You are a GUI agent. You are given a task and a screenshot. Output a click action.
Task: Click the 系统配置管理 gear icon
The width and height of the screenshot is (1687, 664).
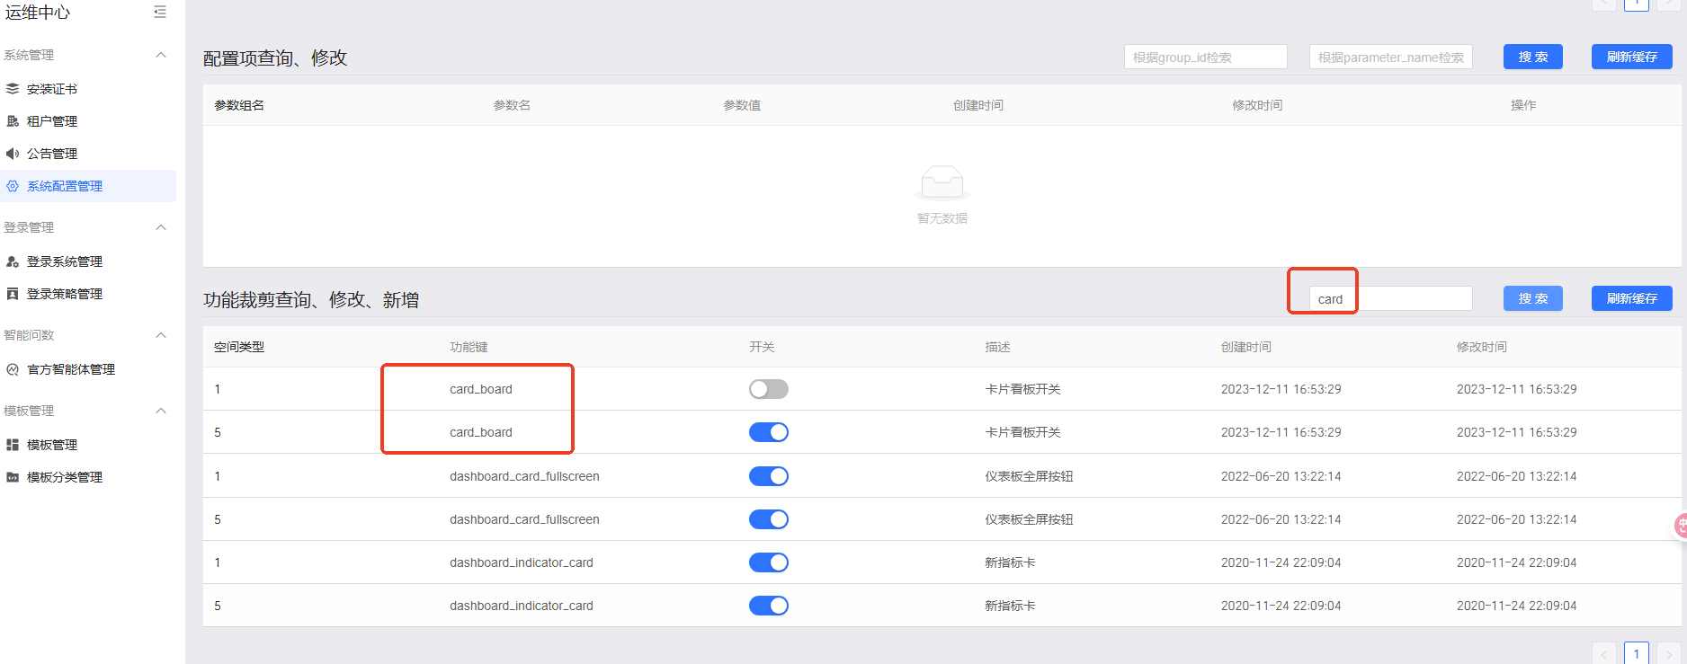click(13, 186)
